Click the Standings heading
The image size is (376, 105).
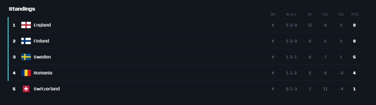pos(22,9)
